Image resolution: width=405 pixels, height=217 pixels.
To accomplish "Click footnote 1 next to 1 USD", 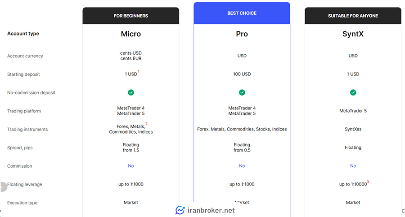I will coord(139,71).
